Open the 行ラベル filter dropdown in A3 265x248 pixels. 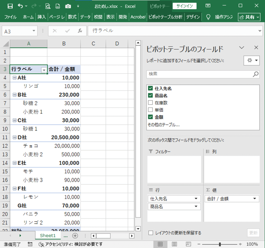tap(44, 70)
